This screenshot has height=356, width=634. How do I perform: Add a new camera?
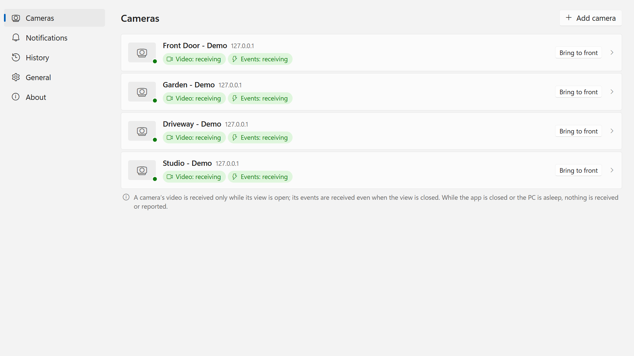click(590, 18)
